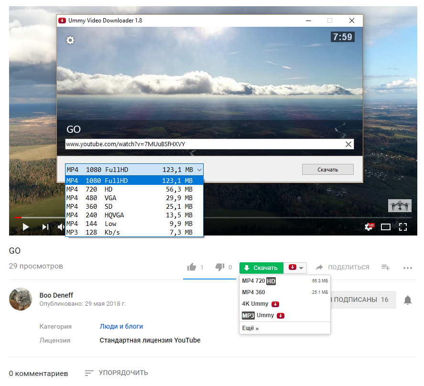Open the three-dot more actions menu
This screenshot has height=386, width=424.
407,268
